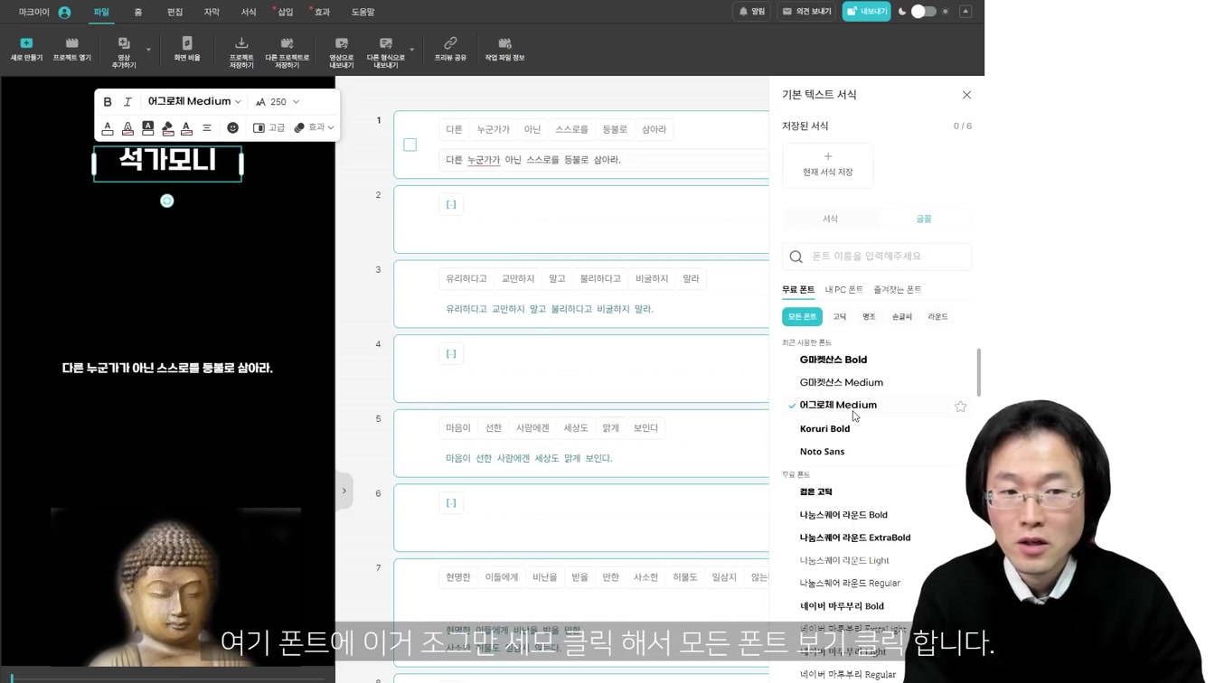This screenshot has width=1215, height=683.
Task: Choose the Noto Sans font
Action: (822, 452)
